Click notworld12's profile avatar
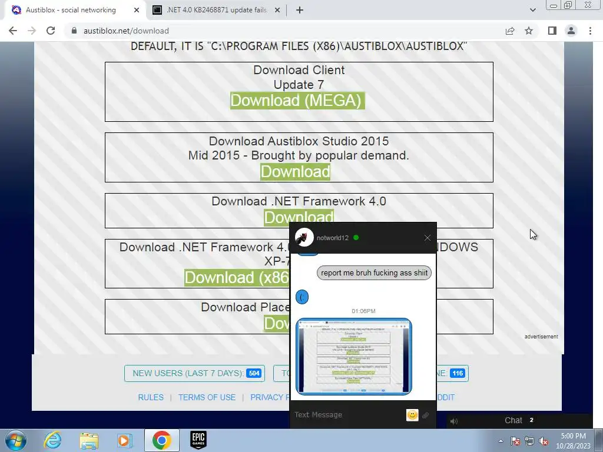This screenshot has width=603, height=452. coord(304,238)
